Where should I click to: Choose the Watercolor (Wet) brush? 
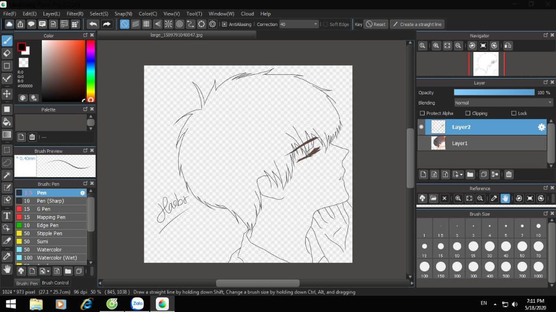(x=50, y=257)
